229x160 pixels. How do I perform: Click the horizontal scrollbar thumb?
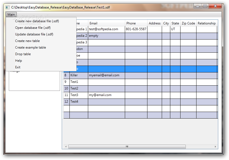tap(127, 147)
